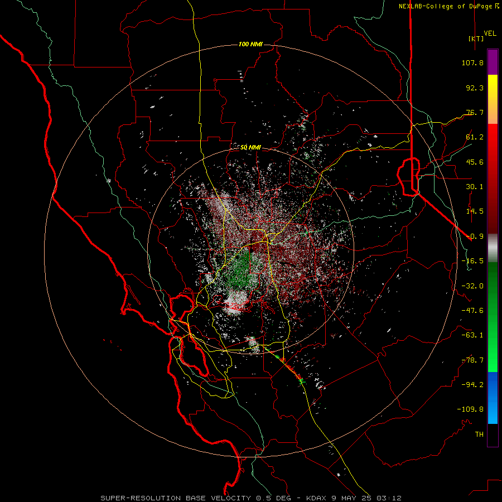Select the -78.7 scale value
502x502 pixels.
(472, 360)
